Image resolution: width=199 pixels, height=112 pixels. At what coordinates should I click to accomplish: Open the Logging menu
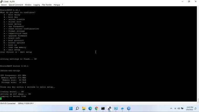(37, 5)
